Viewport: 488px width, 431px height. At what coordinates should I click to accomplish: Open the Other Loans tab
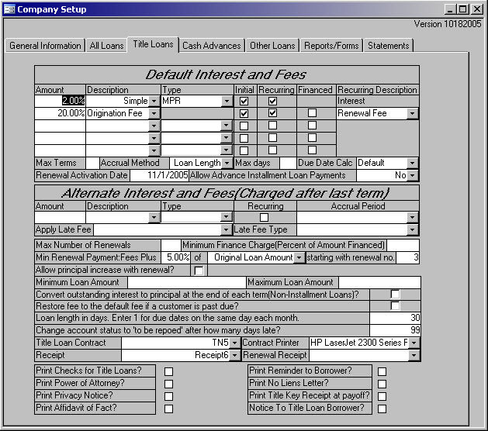[272, 46]
